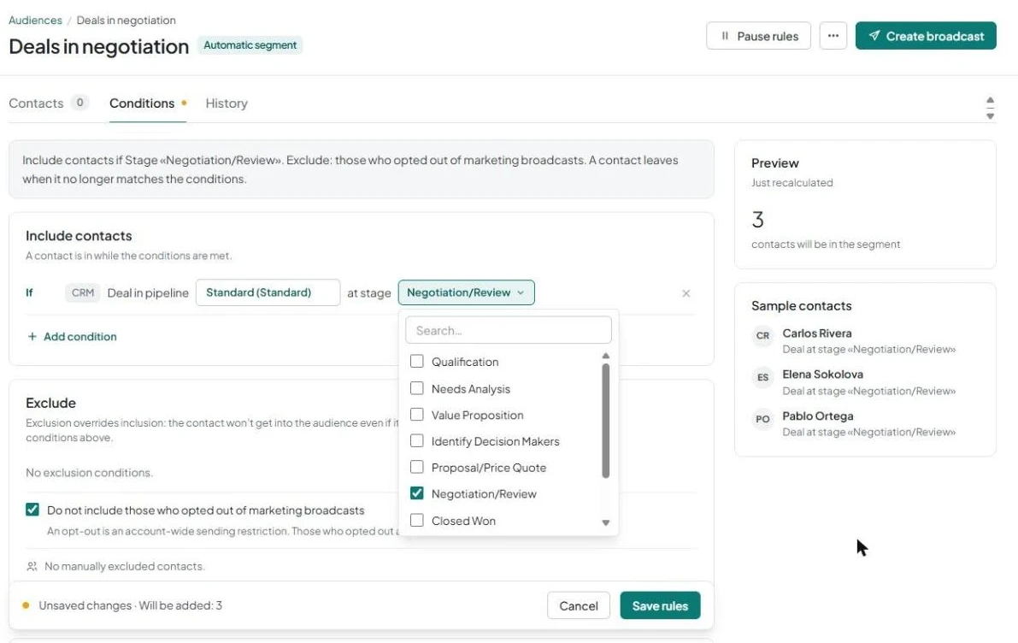The height and width of the screenshot is (643, 1018).
Task: Go to Audiences breadcrumb link
Action: point(35,21)
